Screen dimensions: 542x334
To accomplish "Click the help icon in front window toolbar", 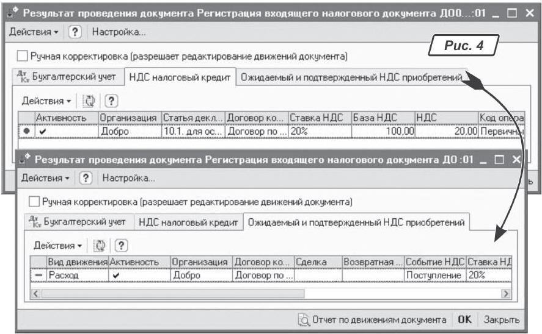I will (86, 179).
